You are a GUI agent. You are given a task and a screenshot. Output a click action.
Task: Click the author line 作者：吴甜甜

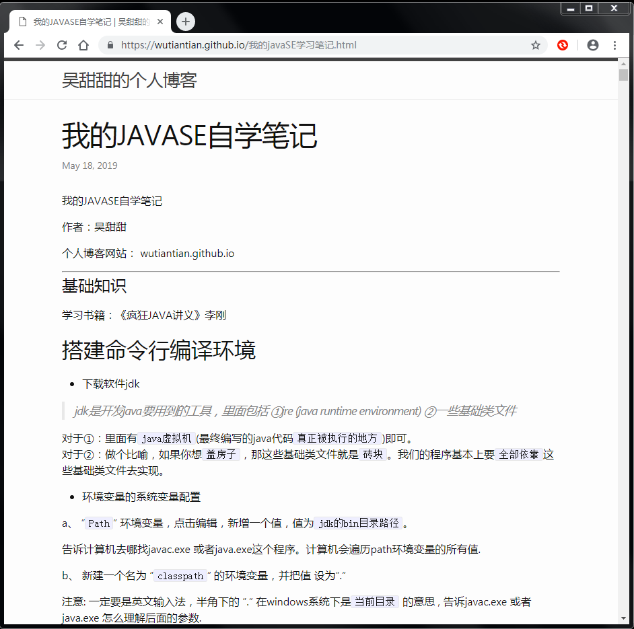click(94, 227)
